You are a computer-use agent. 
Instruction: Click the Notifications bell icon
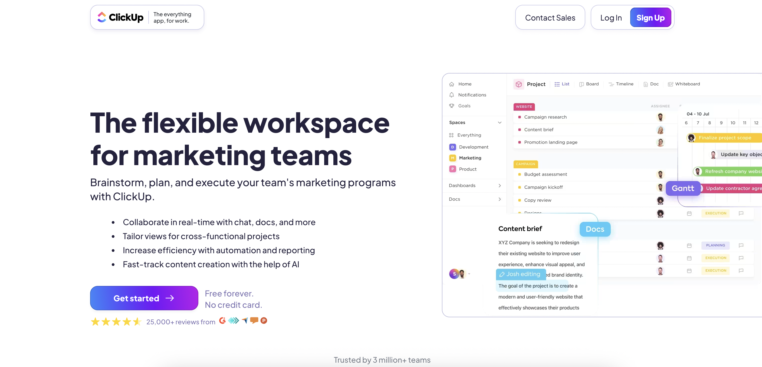tap(451, 95)
